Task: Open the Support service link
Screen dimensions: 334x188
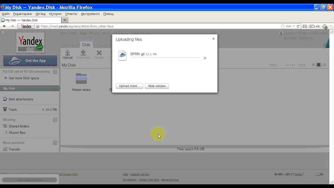Action: (x=140, y=174)
